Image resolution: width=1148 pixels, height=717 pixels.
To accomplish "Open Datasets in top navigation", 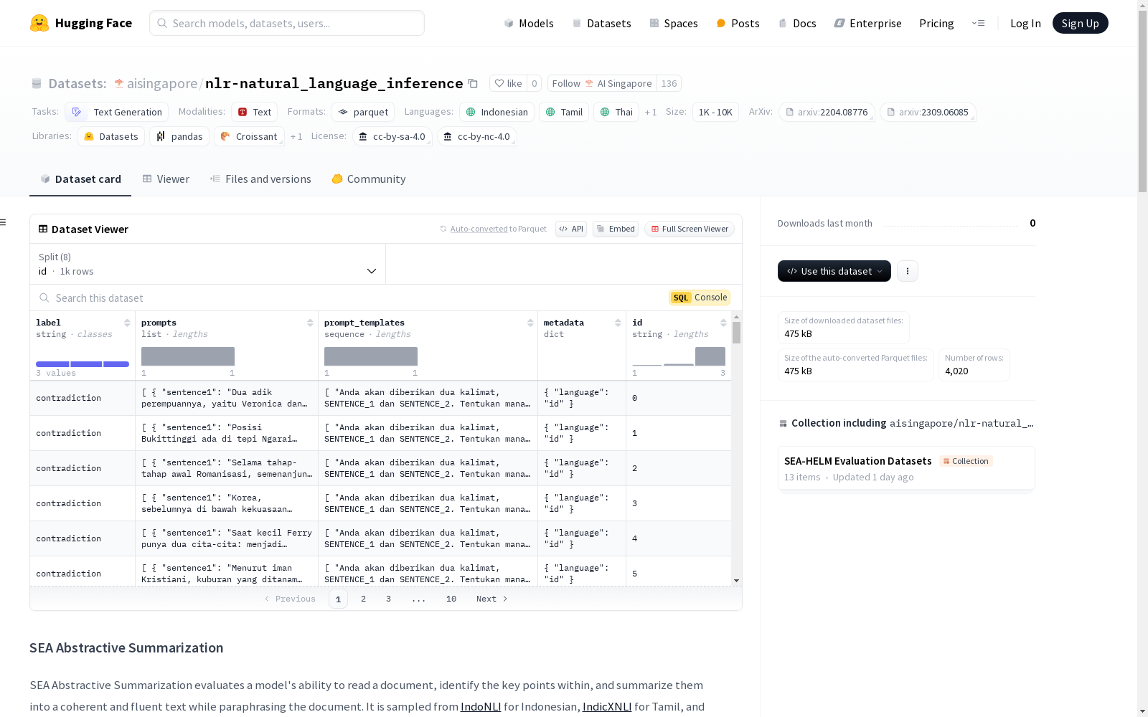I will [601, 23].
